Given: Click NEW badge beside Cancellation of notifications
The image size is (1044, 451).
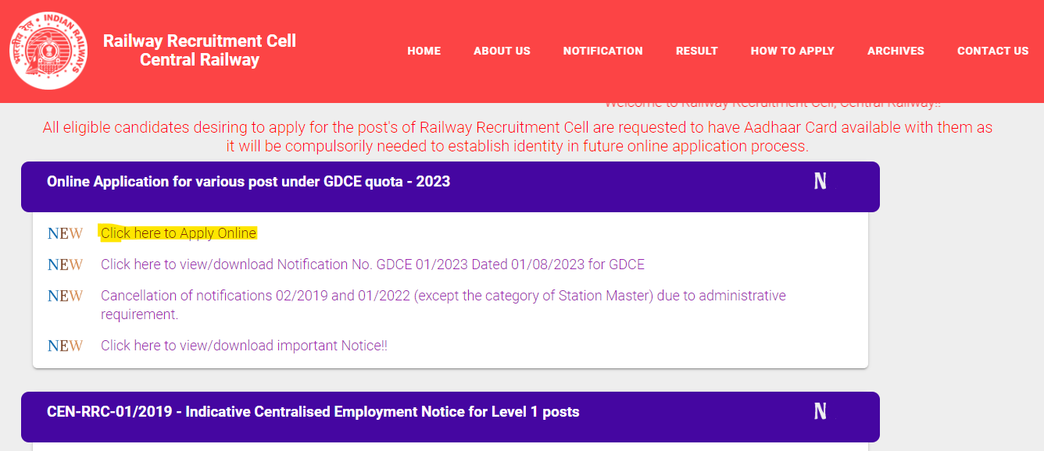Looking at the screenshot, I should point(65,296).
